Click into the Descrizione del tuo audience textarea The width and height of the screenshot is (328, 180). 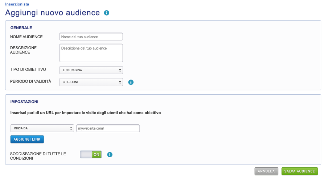coord(91,53)
